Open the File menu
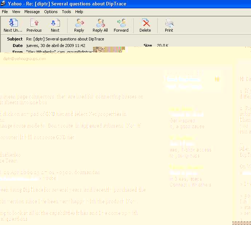Screen dimensions: 251x225 coord(5,12)
